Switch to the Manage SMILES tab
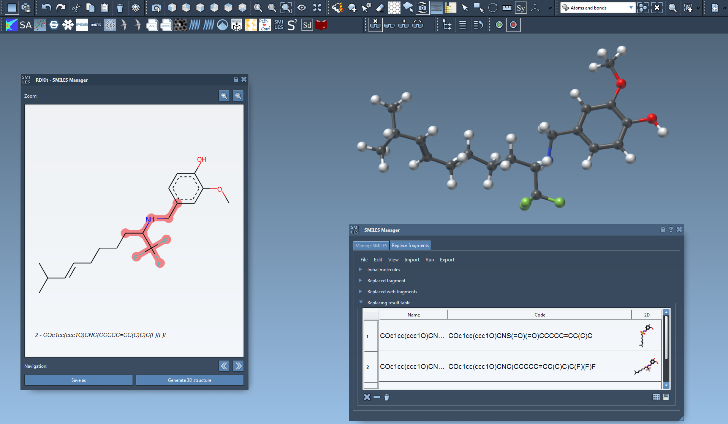The height and width of the screenshot is (424, 728). coord(371,245)
